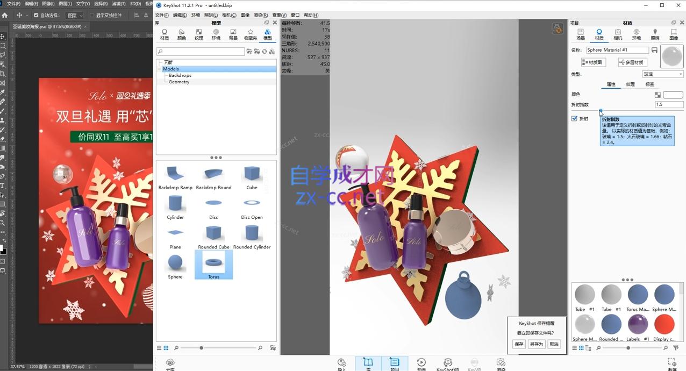Collapse the Models tree node in library
This screenshot has width=686, height=371.
(160, 69)
